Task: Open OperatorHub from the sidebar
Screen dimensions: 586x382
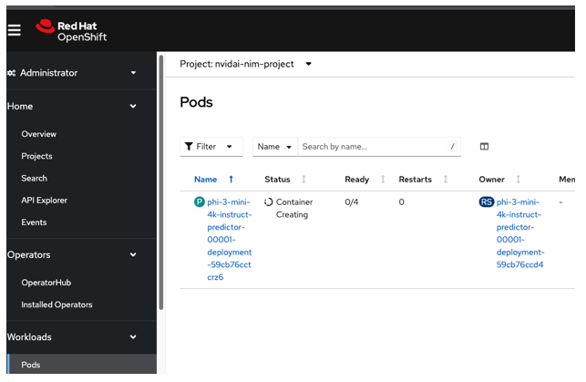Action: 46,283
